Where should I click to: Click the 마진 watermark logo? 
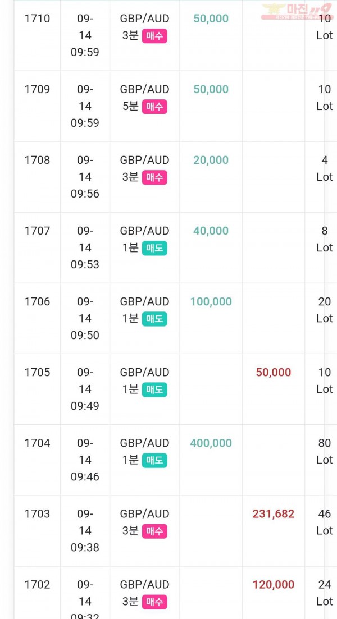pos(297,11)
